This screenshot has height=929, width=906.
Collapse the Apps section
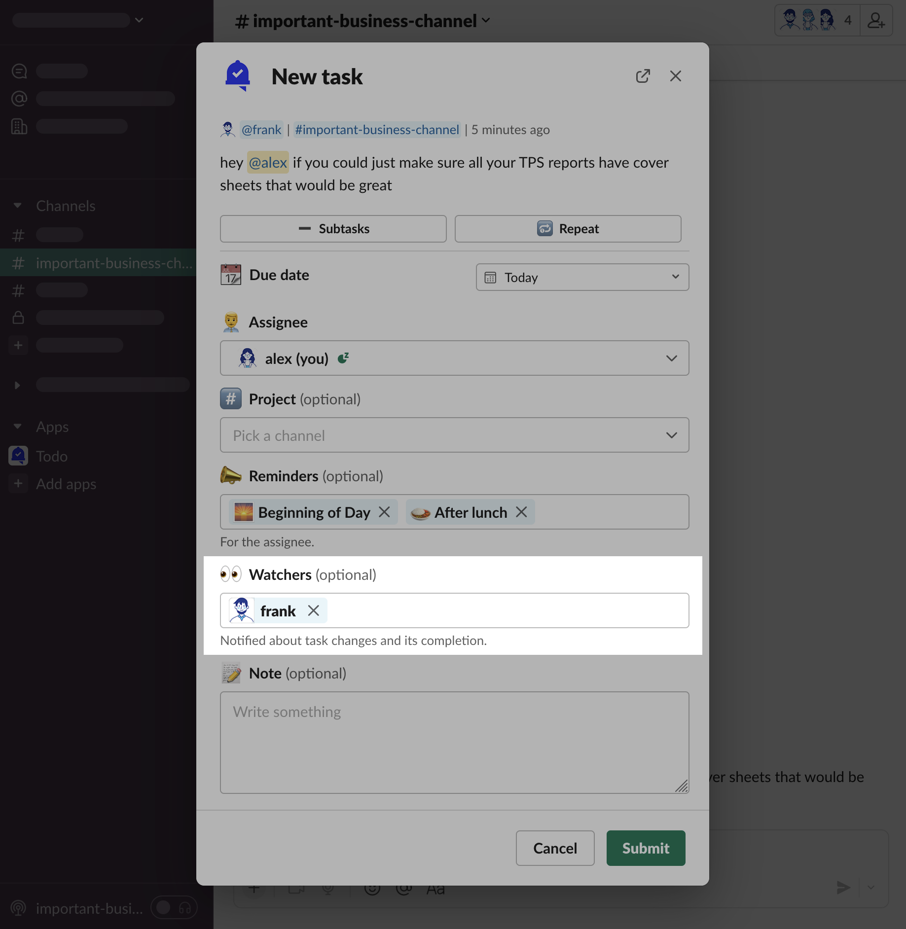(18, 427)
